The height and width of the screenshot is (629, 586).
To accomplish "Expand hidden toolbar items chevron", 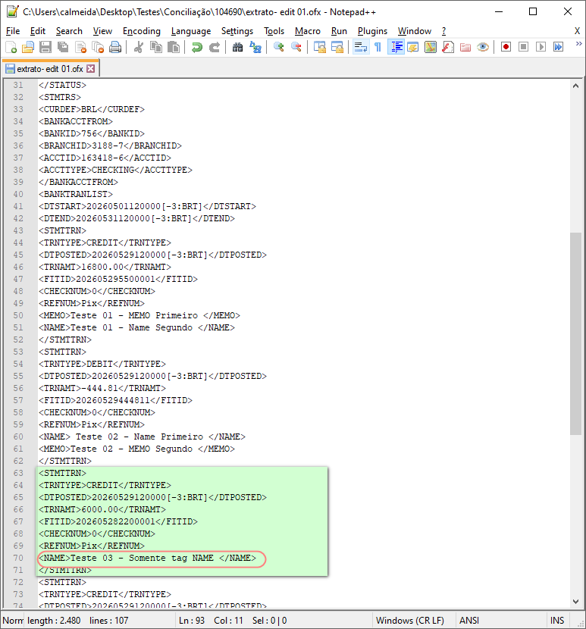I will [x=578, y=44].
